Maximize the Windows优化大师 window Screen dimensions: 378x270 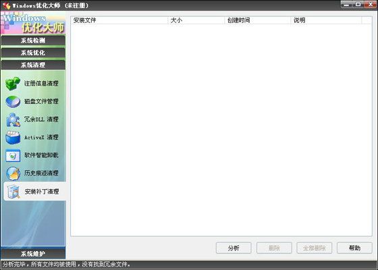pyautogui.click(x=358, y=4)
